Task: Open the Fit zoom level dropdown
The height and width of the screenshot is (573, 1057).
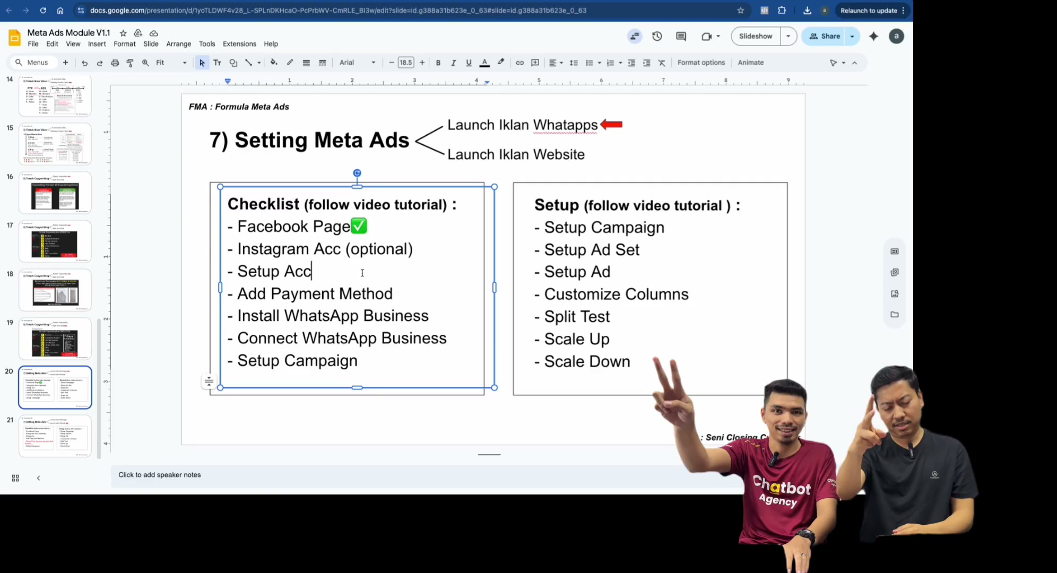Action: tap(171, 63)
